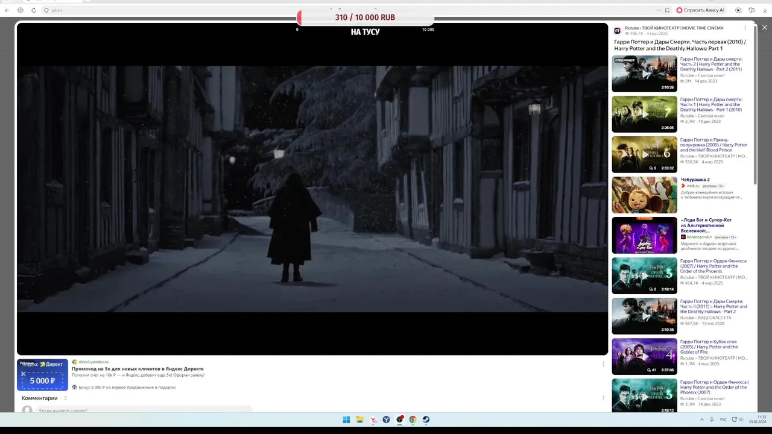
Task: Open the direct.yandex.ru ad link
Action: point(93,362)
